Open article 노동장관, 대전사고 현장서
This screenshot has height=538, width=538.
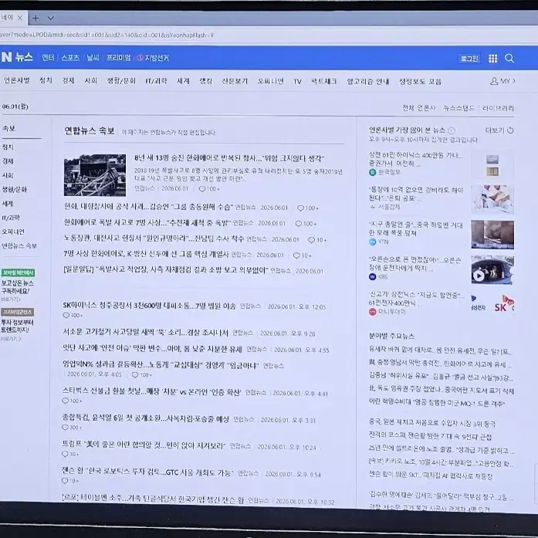coord(154,238)
